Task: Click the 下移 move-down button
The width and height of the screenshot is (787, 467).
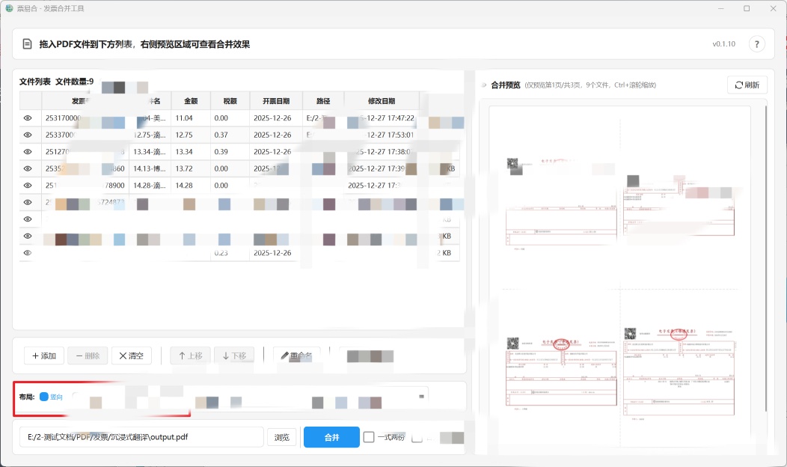Action: (x=234, y=355)
